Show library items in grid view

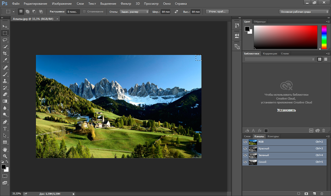point(320,59)
